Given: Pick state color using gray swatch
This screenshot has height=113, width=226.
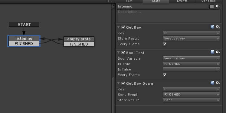Looking at the screenshot, I should [211, 7].
